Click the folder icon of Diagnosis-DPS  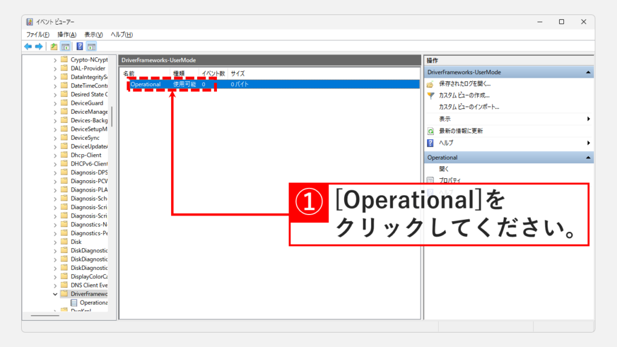[x=64, y=172]
